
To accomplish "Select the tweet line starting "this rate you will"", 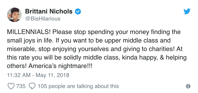I will (97, 58).
